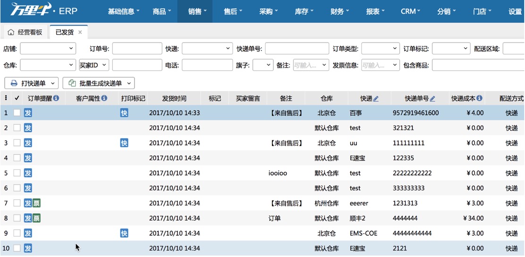The image size is (525, 257).
Task: Click the 发 icon in row 7
Action: pyautogui.click(x=28, y=203)
